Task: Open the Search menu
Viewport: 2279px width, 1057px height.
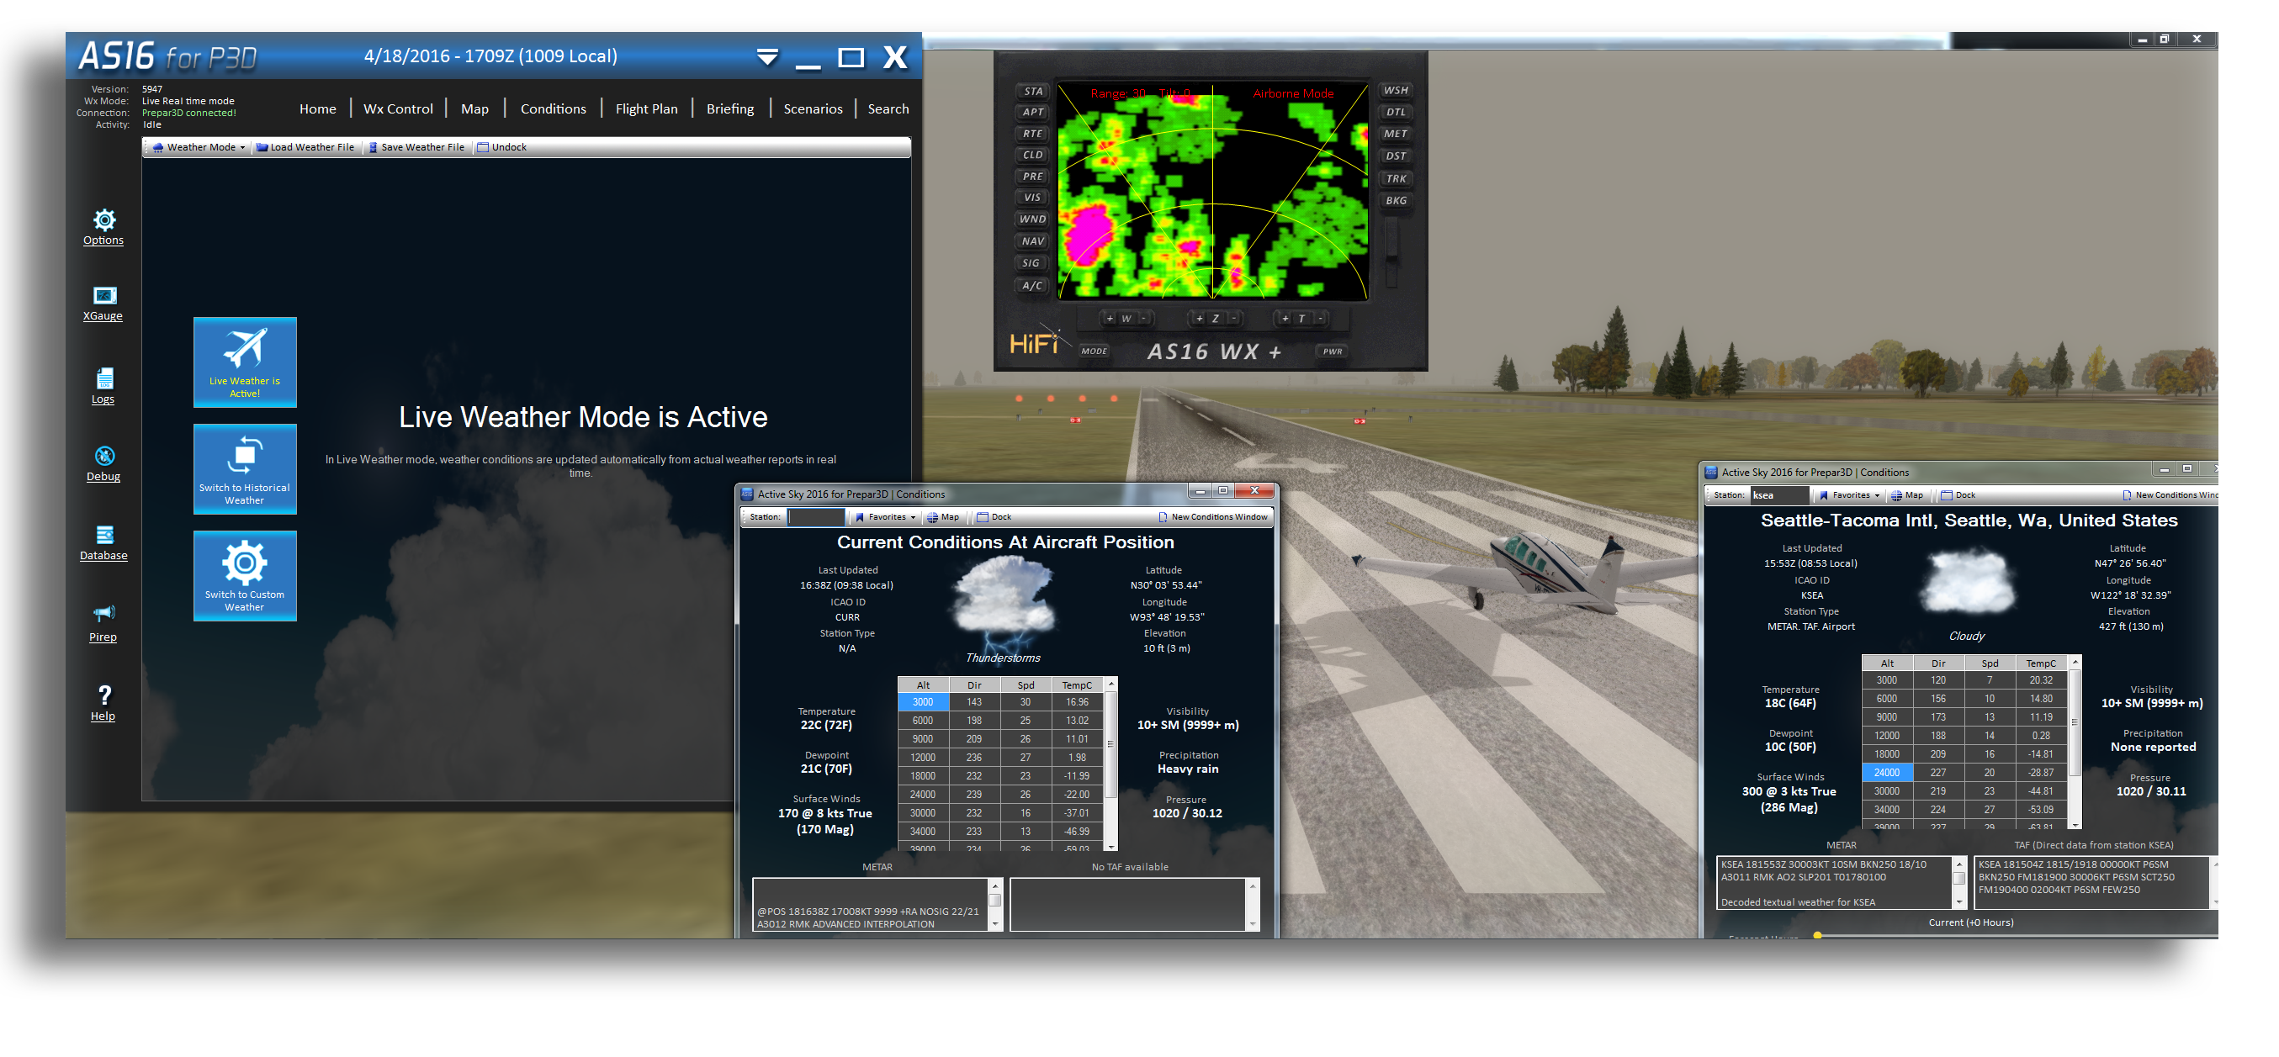Action: click(x=888, y=108)
